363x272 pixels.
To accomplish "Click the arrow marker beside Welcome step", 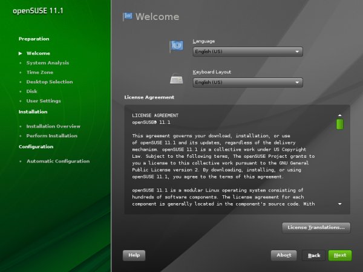I will 21,53.
